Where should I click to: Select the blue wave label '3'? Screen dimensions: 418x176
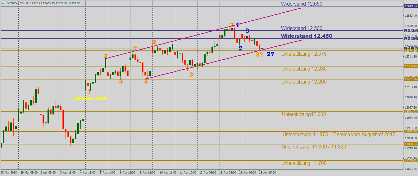[248, 31]
